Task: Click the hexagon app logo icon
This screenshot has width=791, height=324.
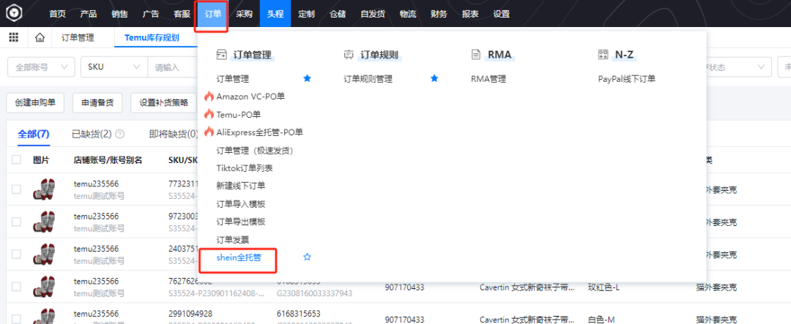Action: tap(14, 13)
